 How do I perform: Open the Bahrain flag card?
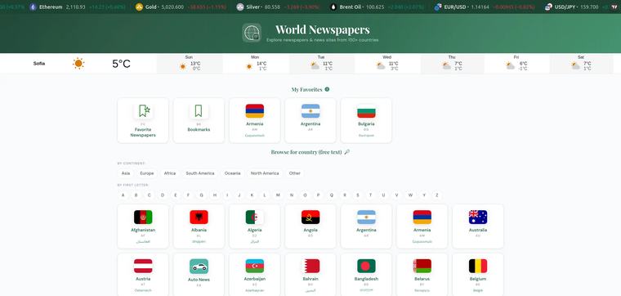(310, 275)
